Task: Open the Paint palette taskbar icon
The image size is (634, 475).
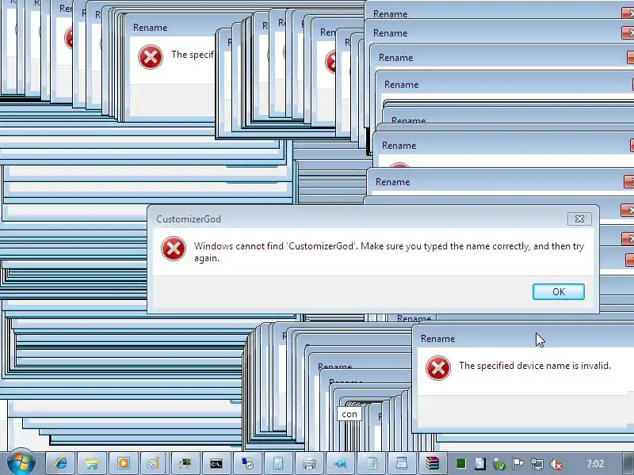Action: coord(154,463)
